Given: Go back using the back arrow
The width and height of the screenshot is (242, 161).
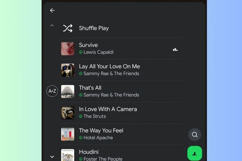Looking at the screenshot, I should pyautogui.click(x=52, y=10).
